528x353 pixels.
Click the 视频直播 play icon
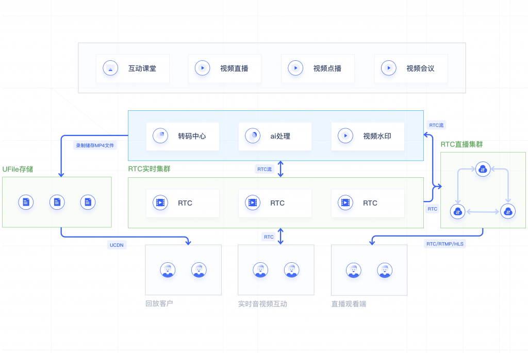202,68
